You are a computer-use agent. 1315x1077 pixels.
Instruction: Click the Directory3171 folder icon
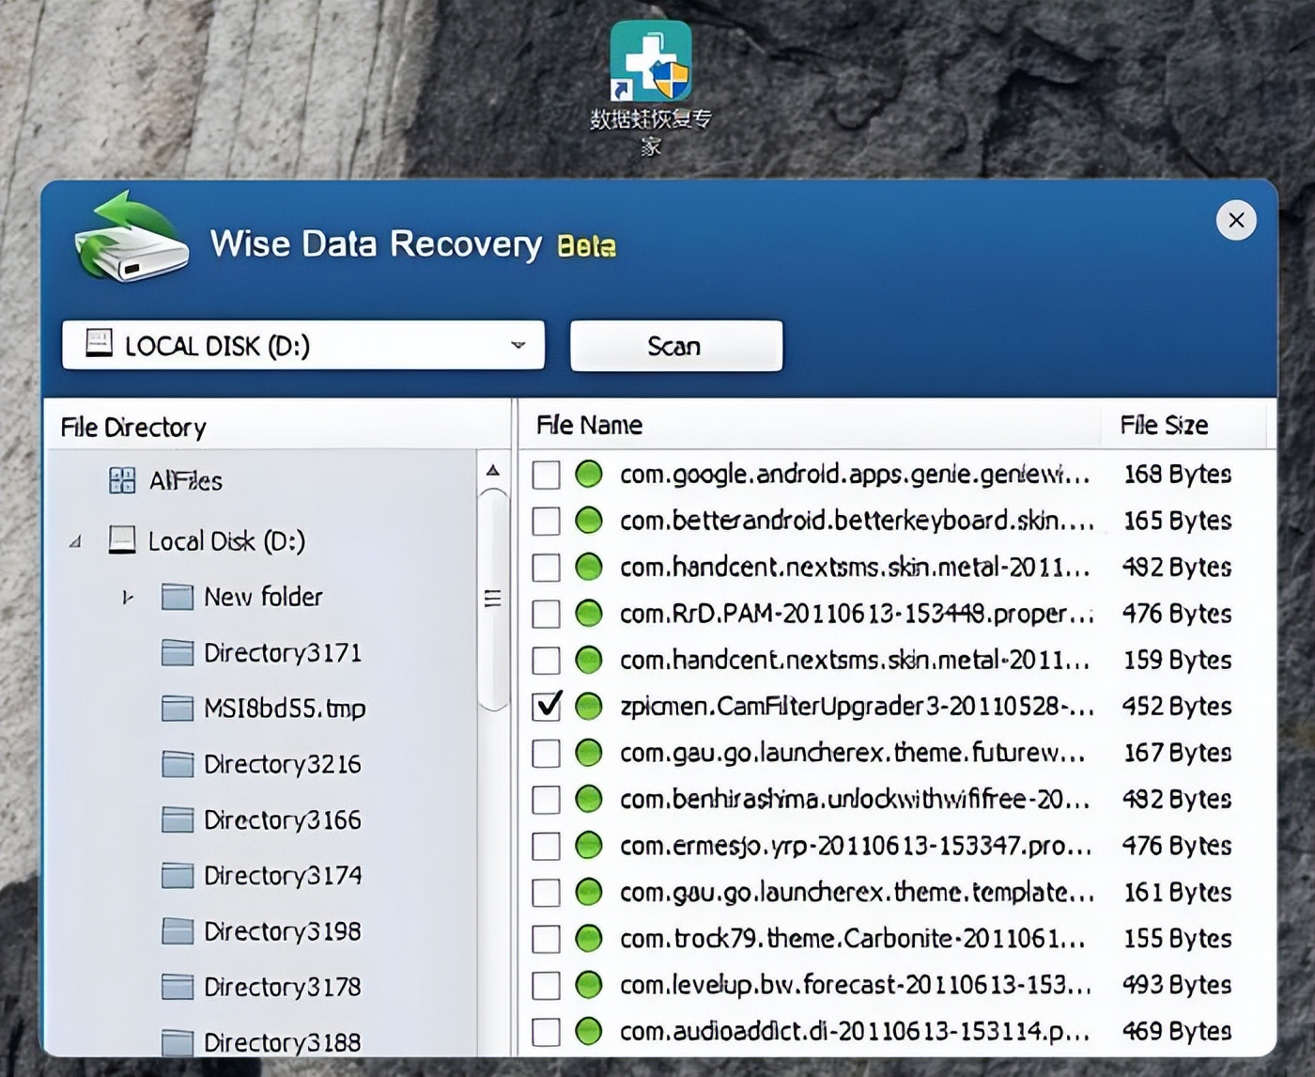178,652
